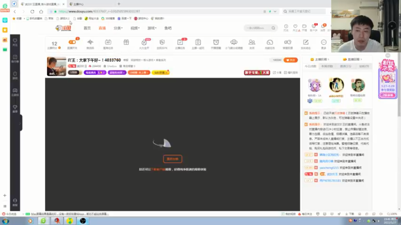
Task: Open the streaming code waveform icon
Action: [x=90, y=42]
